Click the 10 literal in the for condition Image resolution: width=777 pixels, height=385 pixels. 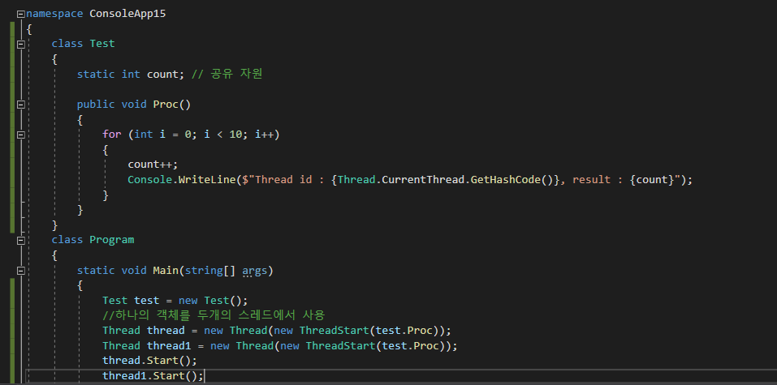coord(235,134)
